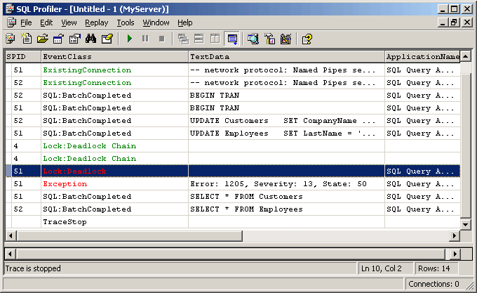Screen dimensions: 477x293
Task: Click the Pause trace toolbar icon
Action: [x=146, y=39]
